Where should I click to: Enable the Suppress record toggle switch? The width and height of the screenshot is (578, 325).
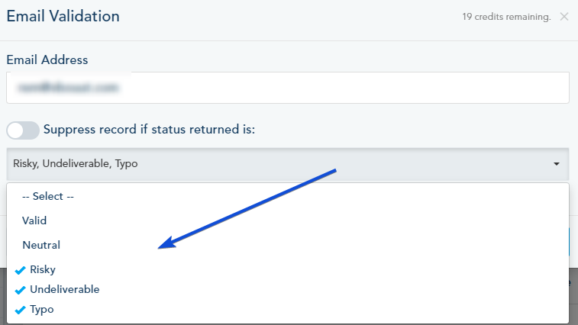point(23,130)
